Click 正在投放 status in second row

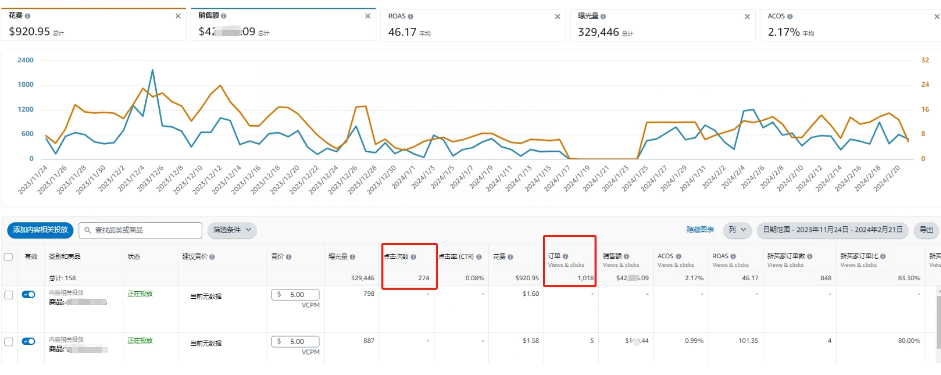[x=140, y=341]
